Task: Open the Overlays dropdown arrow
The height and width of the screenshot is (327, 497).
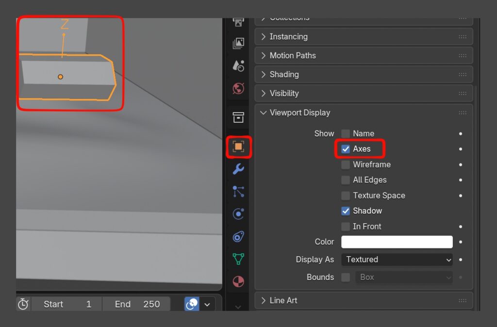Action: pyautogui.click(x=207, y=304)
